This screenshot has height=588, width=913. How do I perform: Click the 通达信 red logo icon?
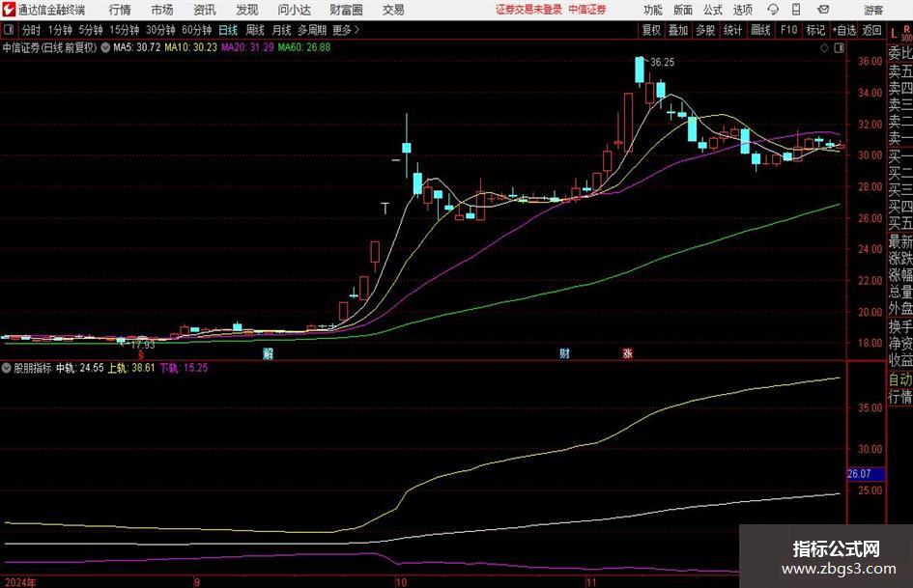point(9,10)
